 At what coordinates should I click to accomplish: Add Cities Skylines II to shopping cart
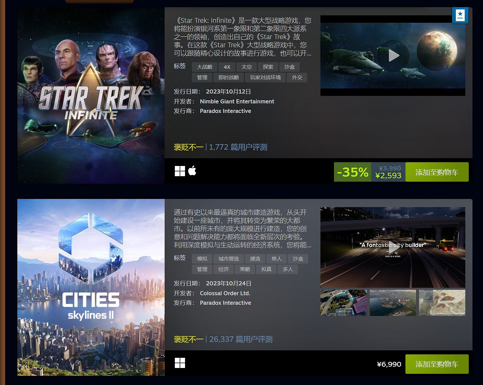[437, 364]
